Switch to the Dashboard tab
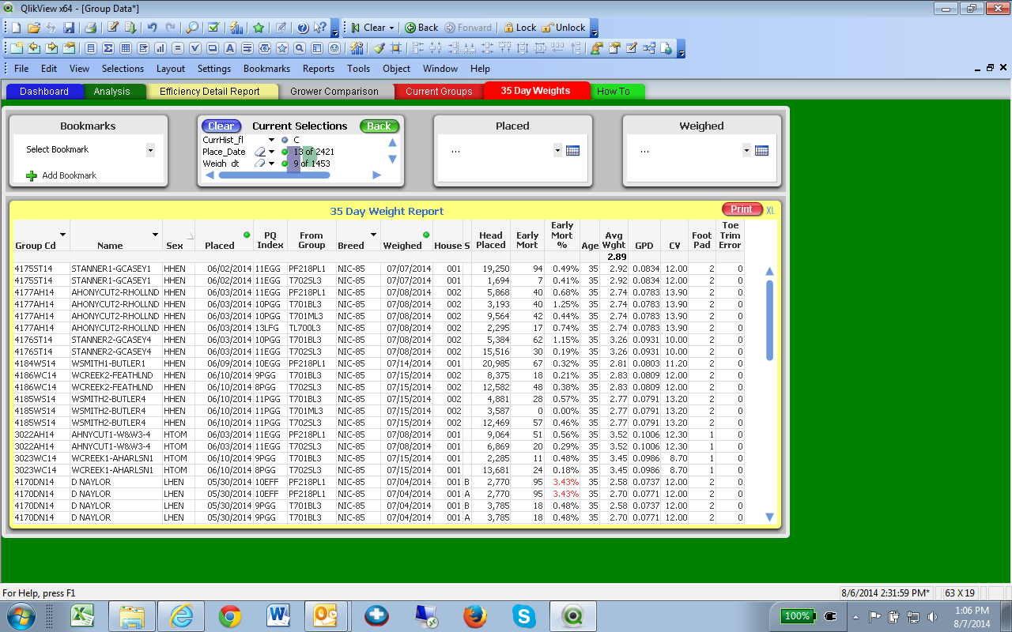 44,92
